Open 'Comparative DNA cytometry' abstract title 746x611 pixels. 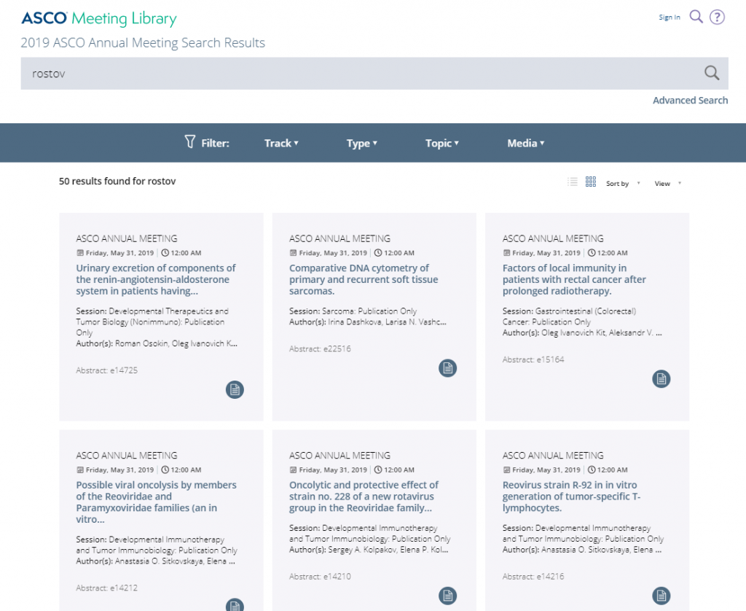364,279
